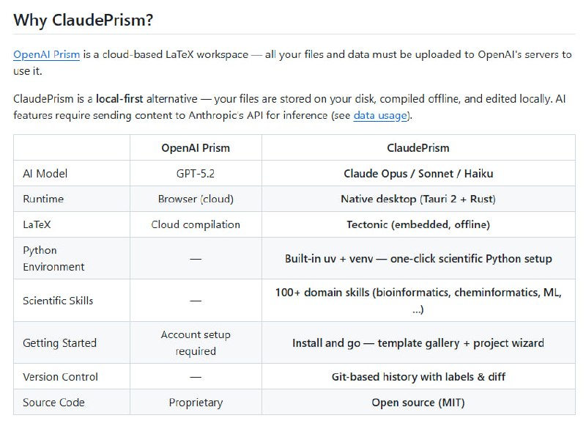Click the Proprietary cell
The width and height of the screenshot is (586, 429).
(x=196, y=403)
